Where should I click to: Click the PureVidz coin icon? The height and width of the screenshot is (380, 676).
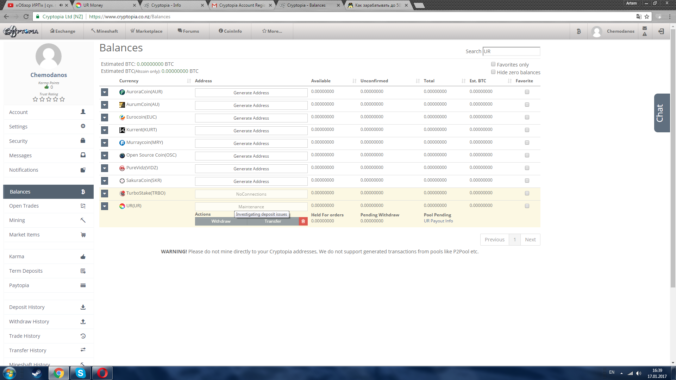[122, 168]
